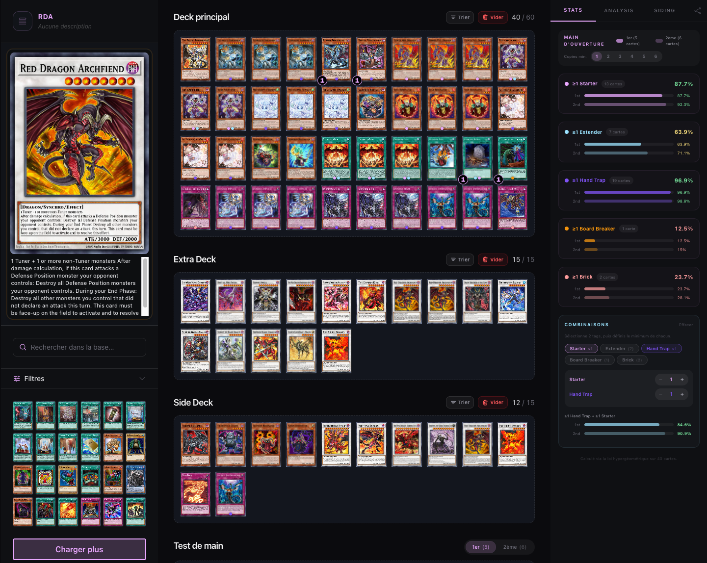Click the sort icon on Deck principal's Trier
This screenshot has height=563, width=707.
(453, 17)
